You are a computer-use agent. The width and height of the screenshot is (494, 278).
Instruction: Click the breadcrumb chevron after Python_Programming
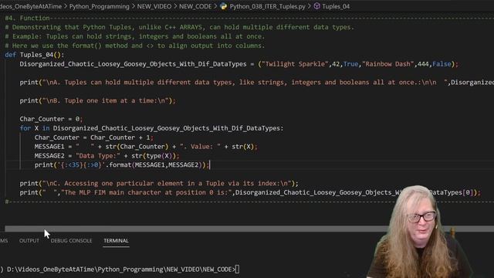point(134,6)
